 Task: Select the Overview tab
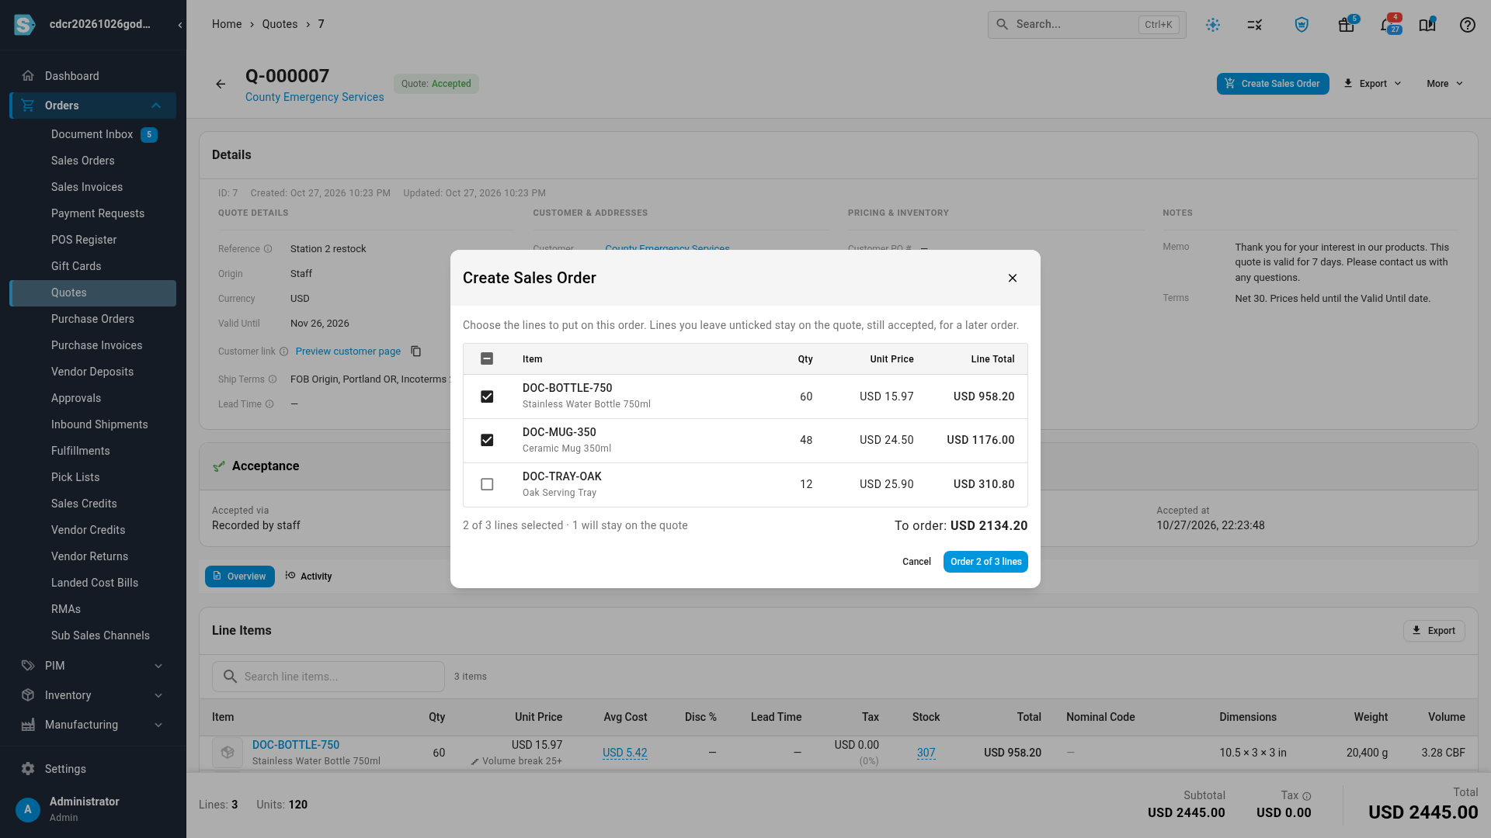[x=239, y=577]
